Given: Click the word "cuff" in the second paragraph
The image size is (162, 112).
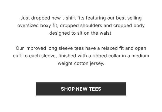Looking at the screenshot, I should click(x=17, y=56).
